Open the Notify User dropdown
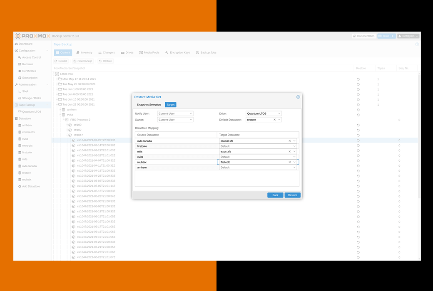 coord(191,113)
